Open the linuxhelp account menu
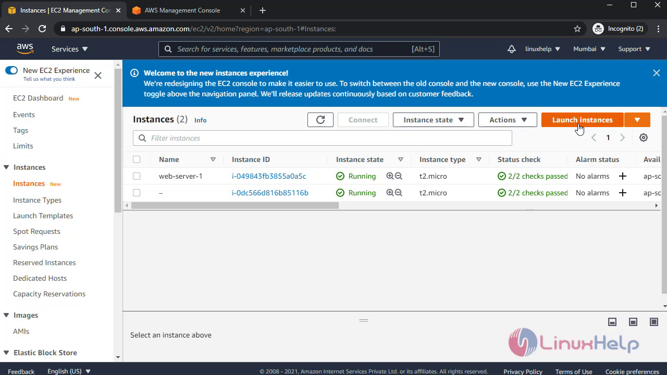Image resolution: width=667 pixels, height=375 pixels. tap(542, 49)
